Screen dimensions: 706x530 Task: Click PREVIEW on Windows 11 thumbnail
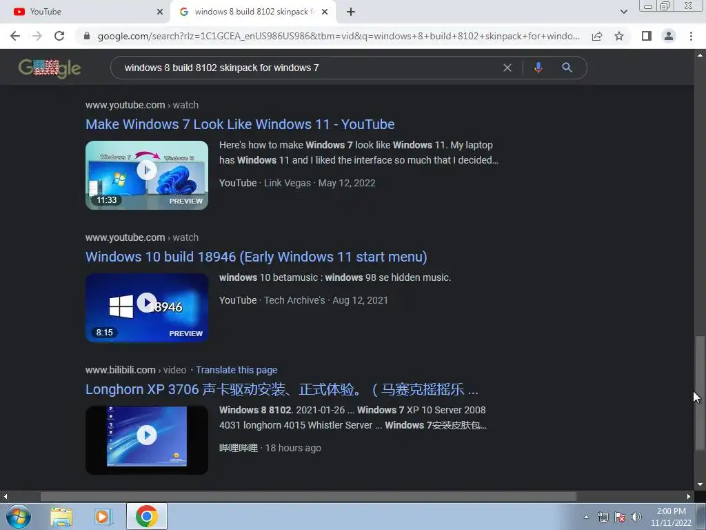(186, 201)
